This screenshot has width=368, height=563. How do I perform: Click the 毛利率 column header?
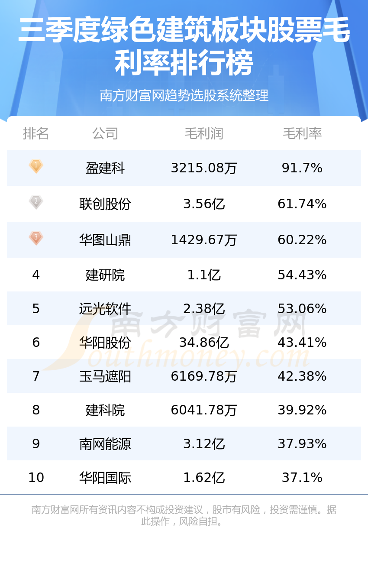(302, 133)
